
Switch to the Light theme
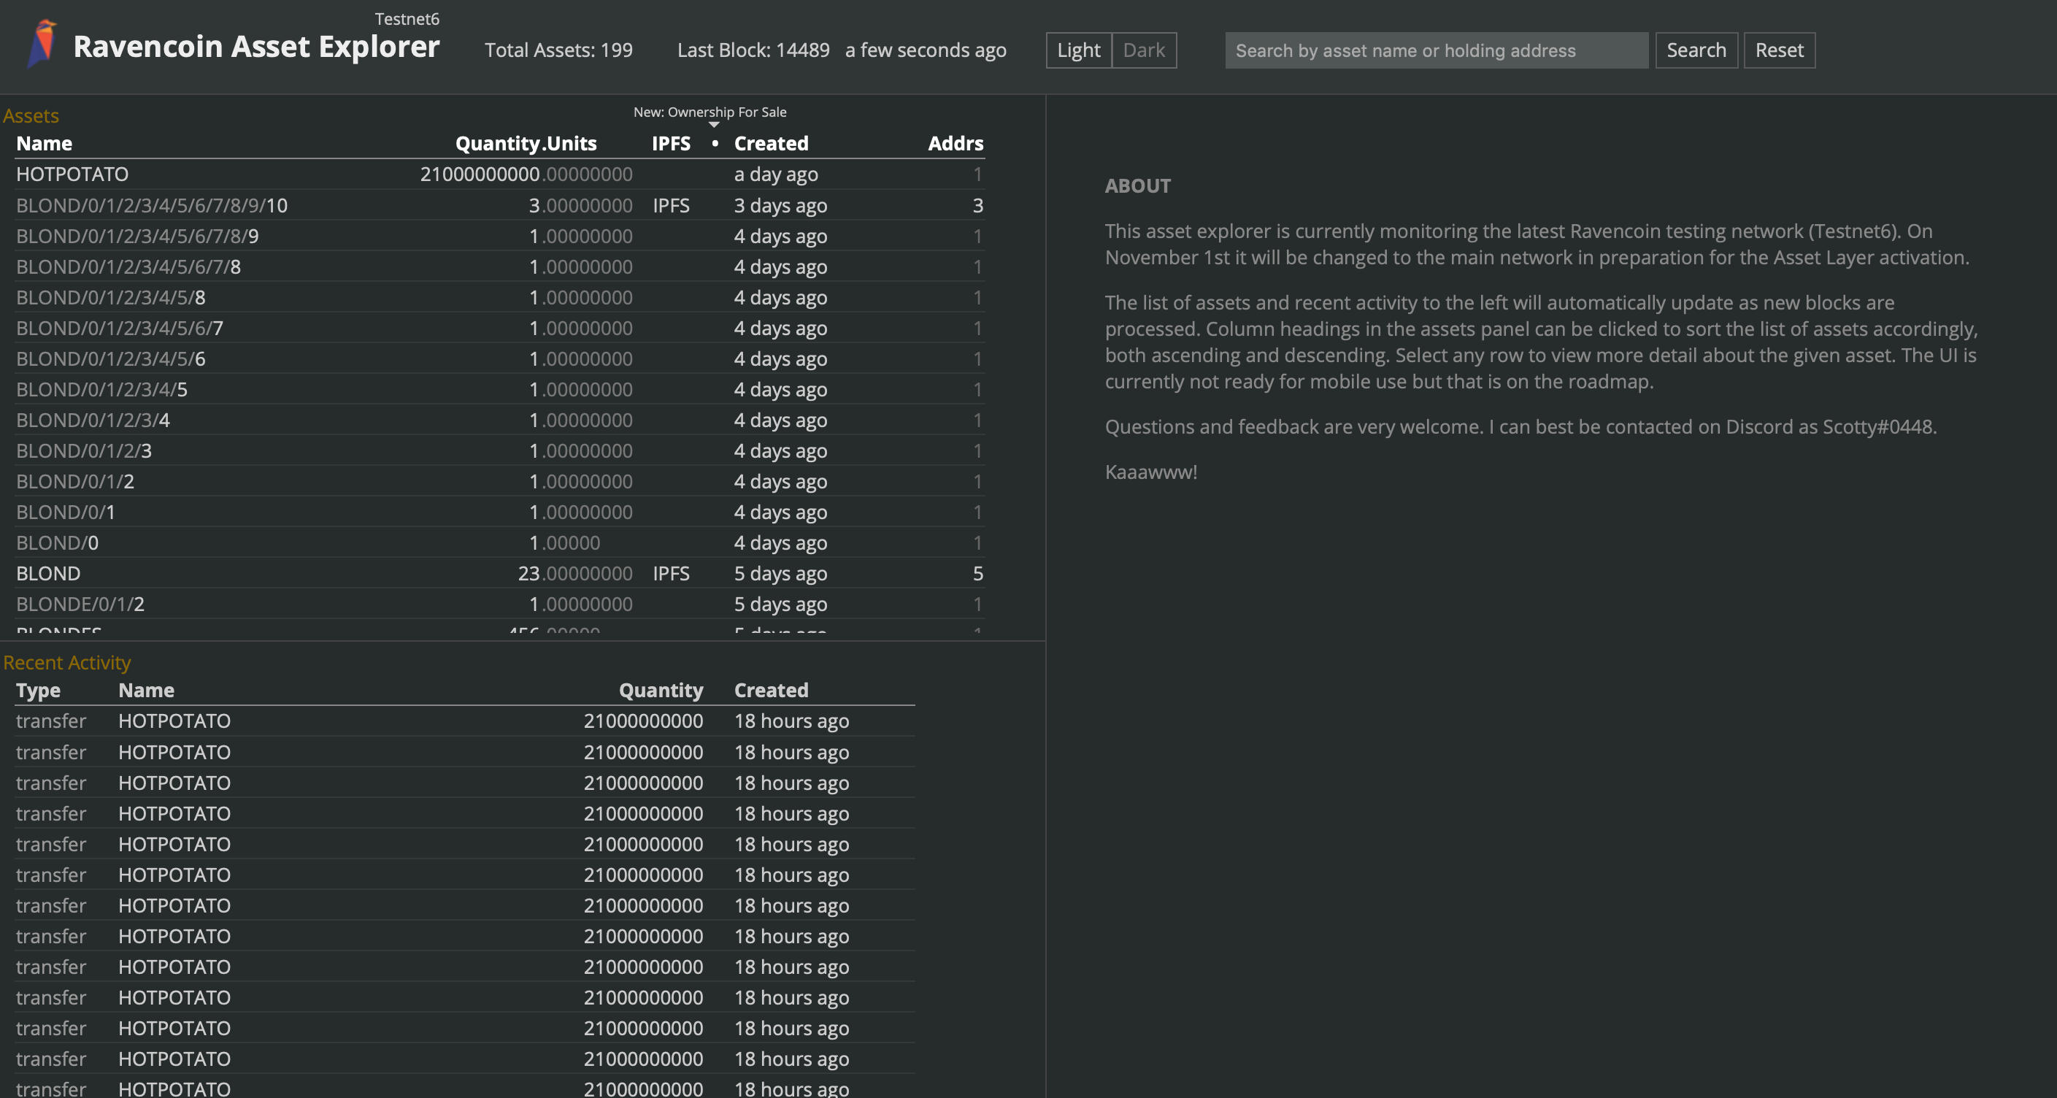pyautogui.click(x=1079, y=50)
